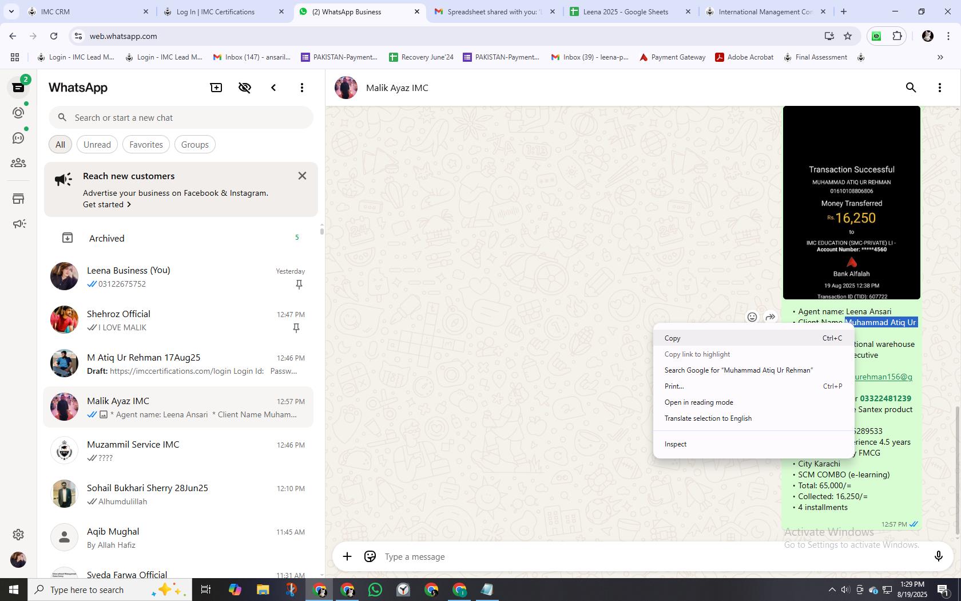
Task: Switch to the Spreadsheet shared Gmail tab
Action: coord(494,11)
